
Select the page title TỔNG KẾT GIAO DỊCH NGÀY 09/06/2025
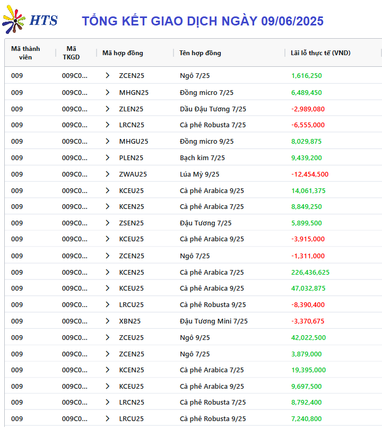coord(203,21)
